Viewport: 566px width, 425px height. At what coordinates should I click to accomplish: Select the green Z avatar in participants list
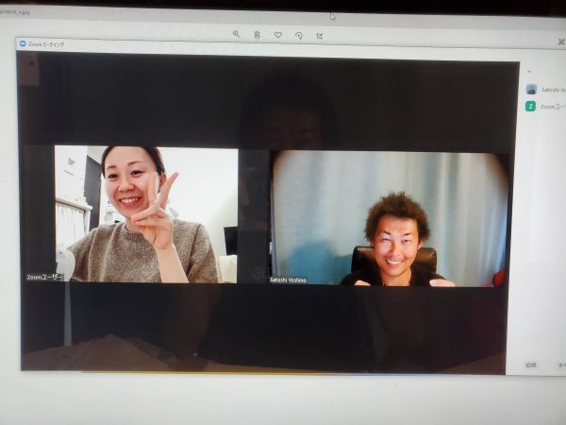531,107
